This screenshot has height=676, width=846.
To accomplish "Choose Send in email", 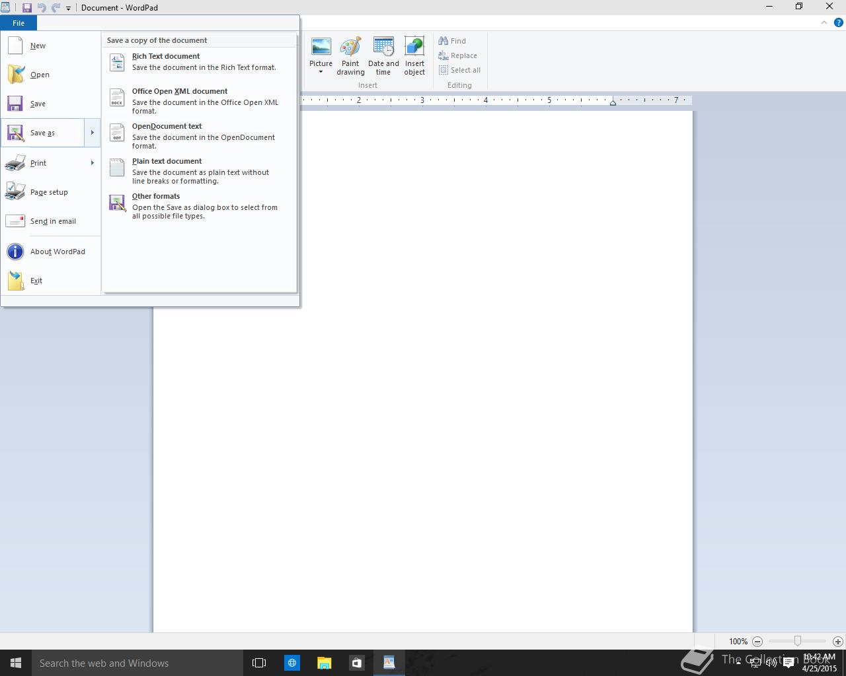I will tap(50, 221).
